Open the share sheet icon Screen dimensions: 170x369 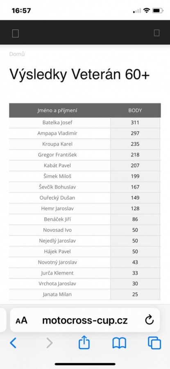(x=84, y=342)
